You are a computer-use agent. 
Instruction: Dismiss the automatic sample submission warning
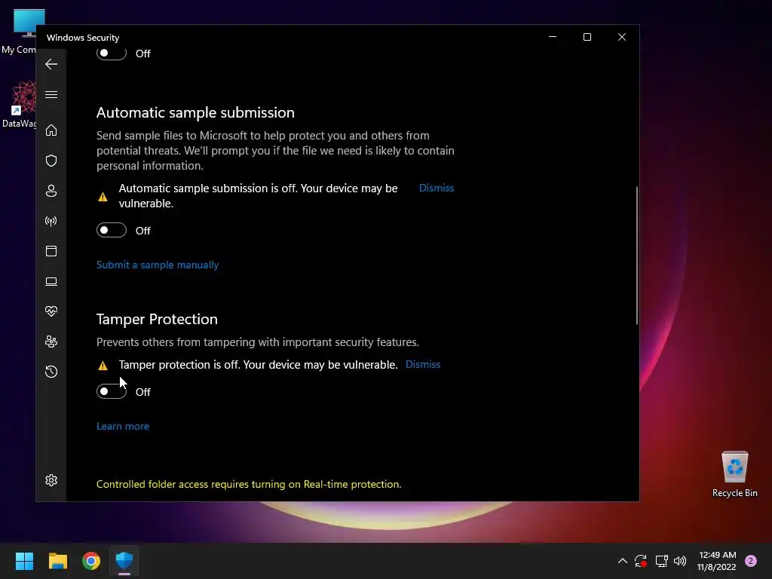(437, 188)
